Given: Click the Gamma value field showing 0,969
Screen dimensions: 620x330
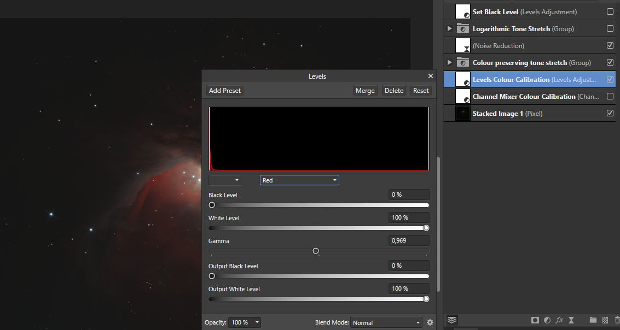Looking at the screenshot, I should [409, 240].
